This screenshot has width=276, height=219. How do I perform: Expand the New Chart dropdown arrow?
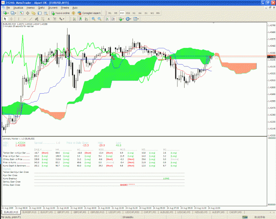(x=8, y=13)
